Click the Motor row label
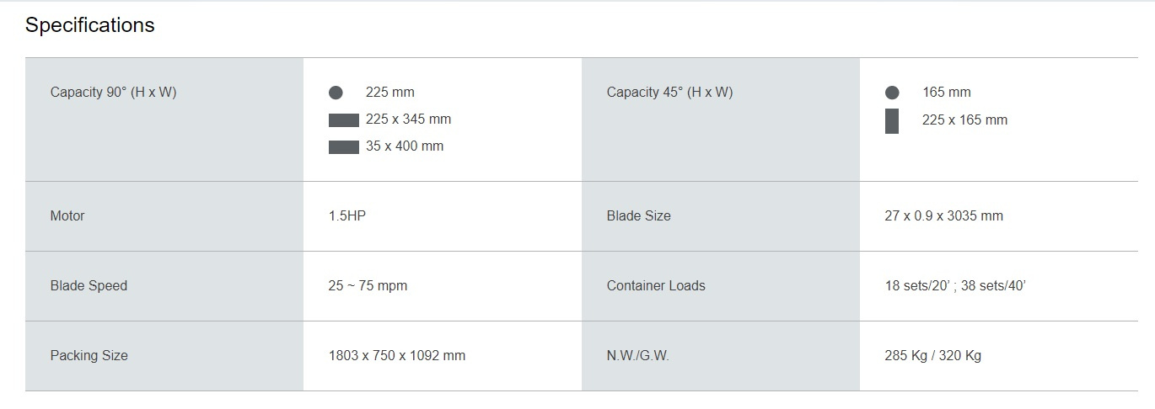The height and width of the screenshot is (409, 1155). (67, 216)
